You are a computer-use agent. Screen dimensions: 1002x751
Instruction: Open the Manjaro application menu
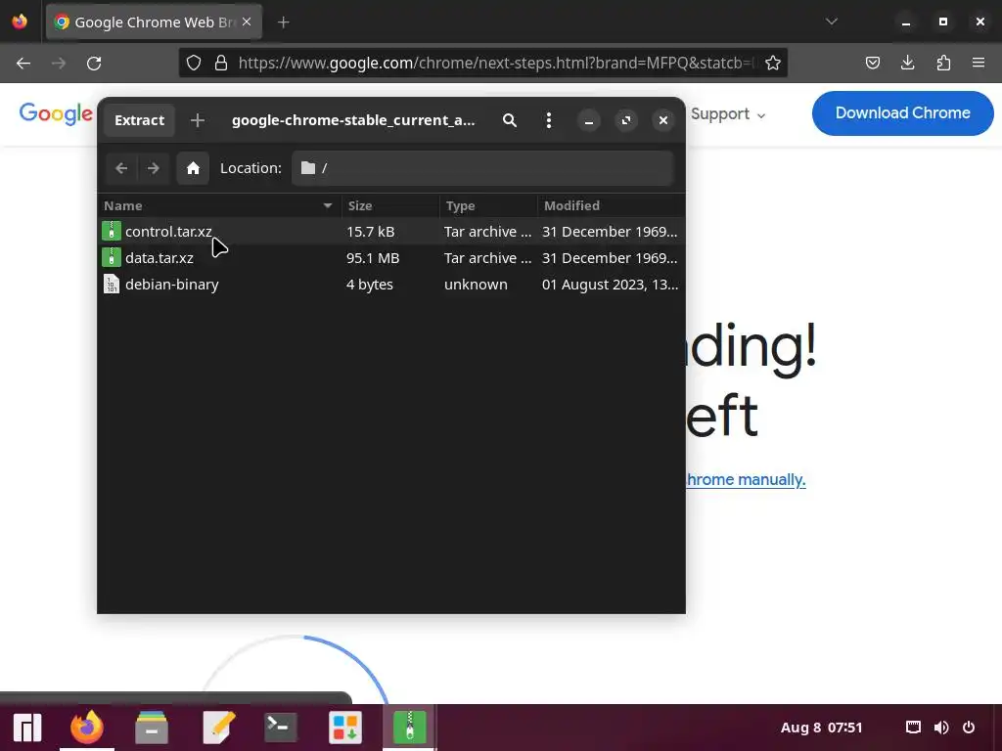(27, 728)
